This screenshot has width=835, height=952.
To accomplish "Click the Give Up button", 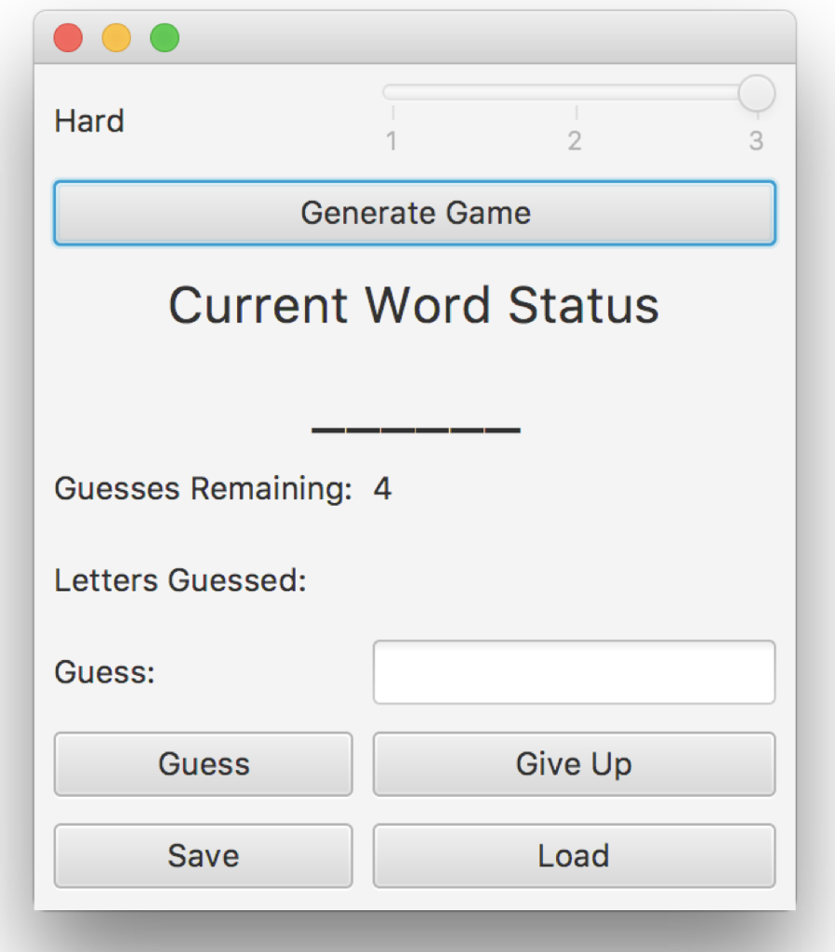I will click(573, 764).
